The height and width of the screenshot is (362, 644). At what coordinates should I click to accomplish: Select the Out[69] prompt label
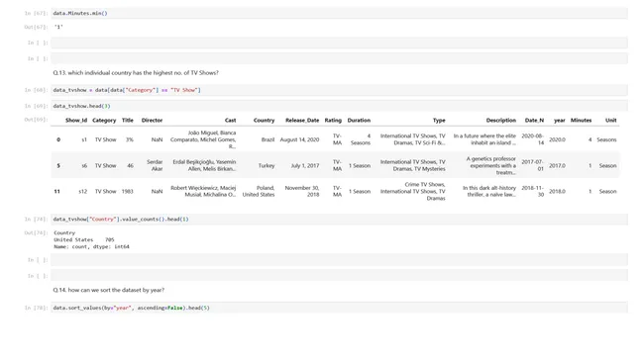coord(36,120)
